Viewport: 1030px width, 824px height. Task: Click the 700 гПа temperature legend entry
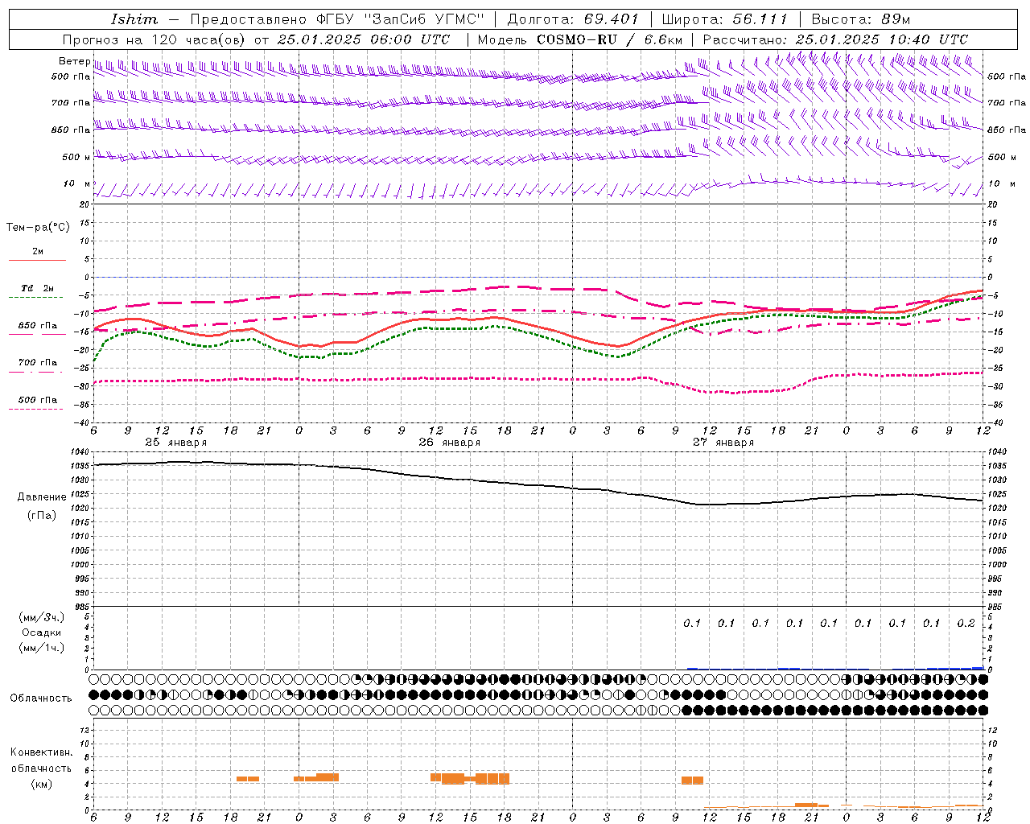tap(38, 363)
